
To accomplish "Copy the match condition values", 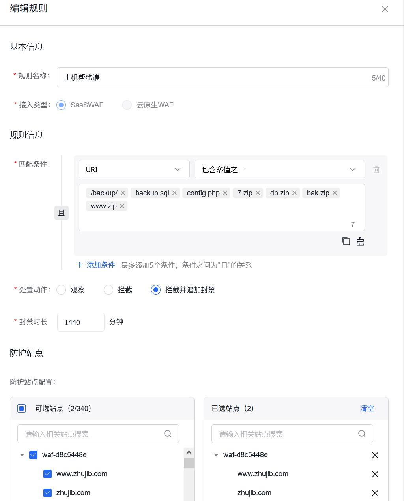I will pos(346,241).
